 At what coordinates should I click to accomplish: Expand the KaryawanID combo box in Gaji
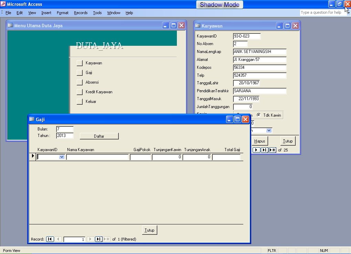[62, 157]
